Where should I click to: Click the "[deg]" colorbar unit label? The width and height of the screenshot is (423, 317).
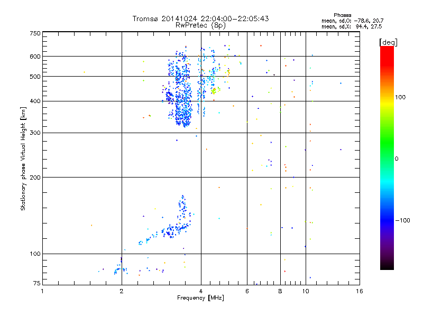point(388,42)
